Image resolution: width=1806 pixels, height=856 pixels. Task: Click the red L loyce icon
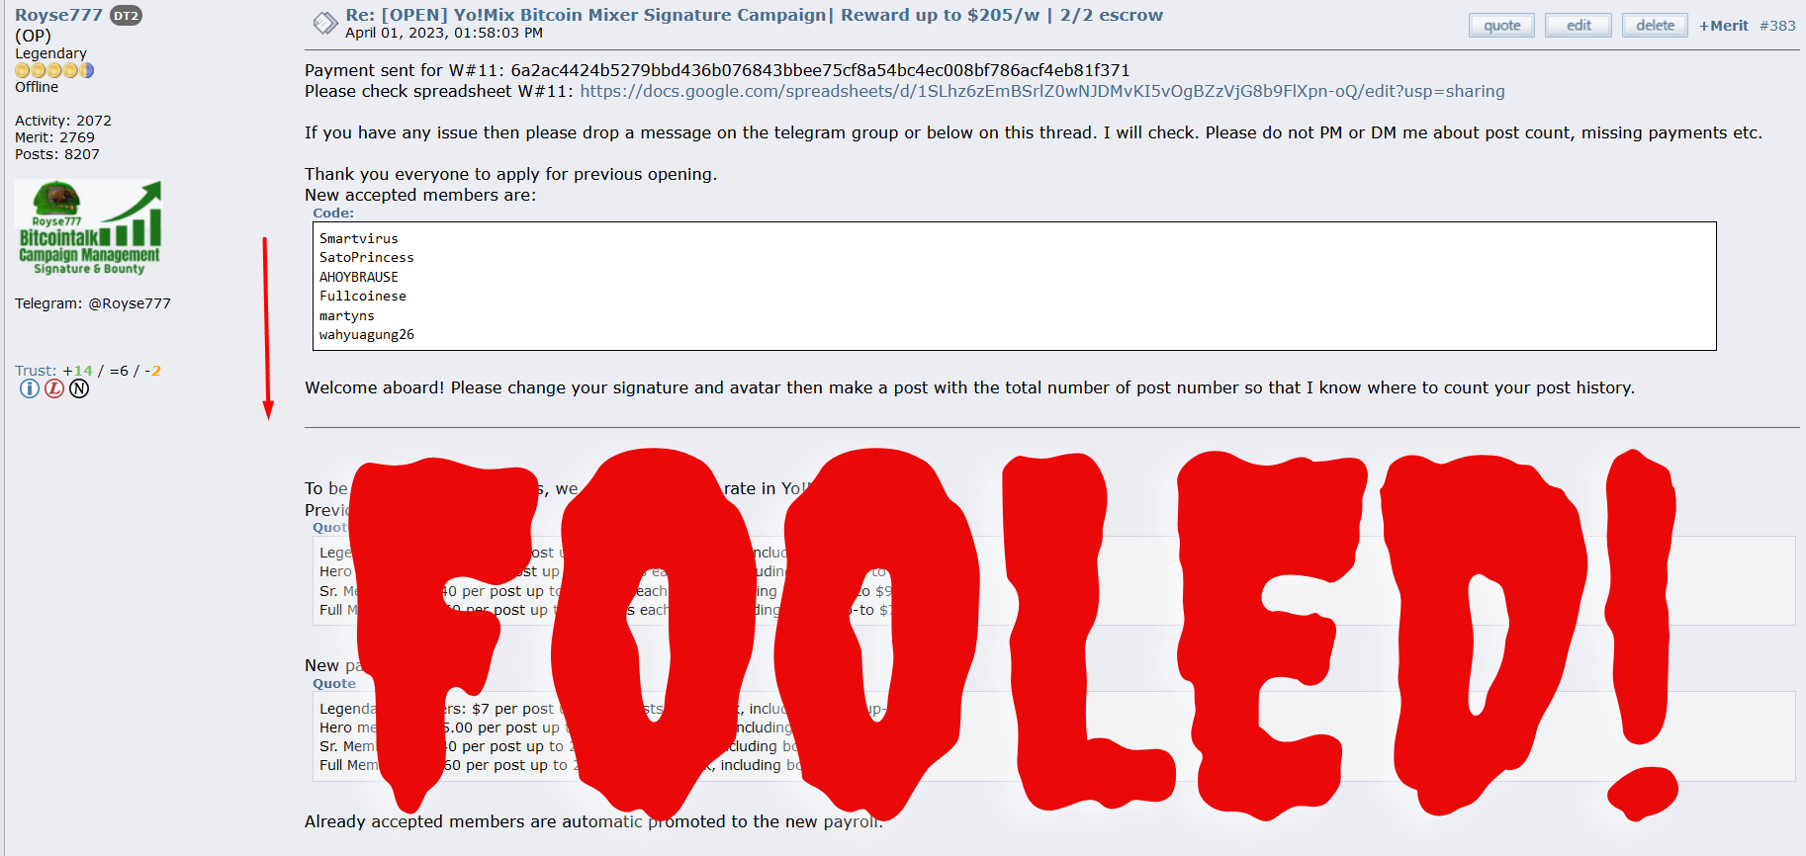[54, 388]
